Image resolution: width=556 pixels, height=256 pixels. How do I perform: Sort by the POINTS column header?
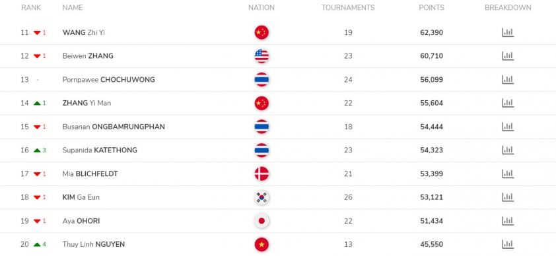431,7
